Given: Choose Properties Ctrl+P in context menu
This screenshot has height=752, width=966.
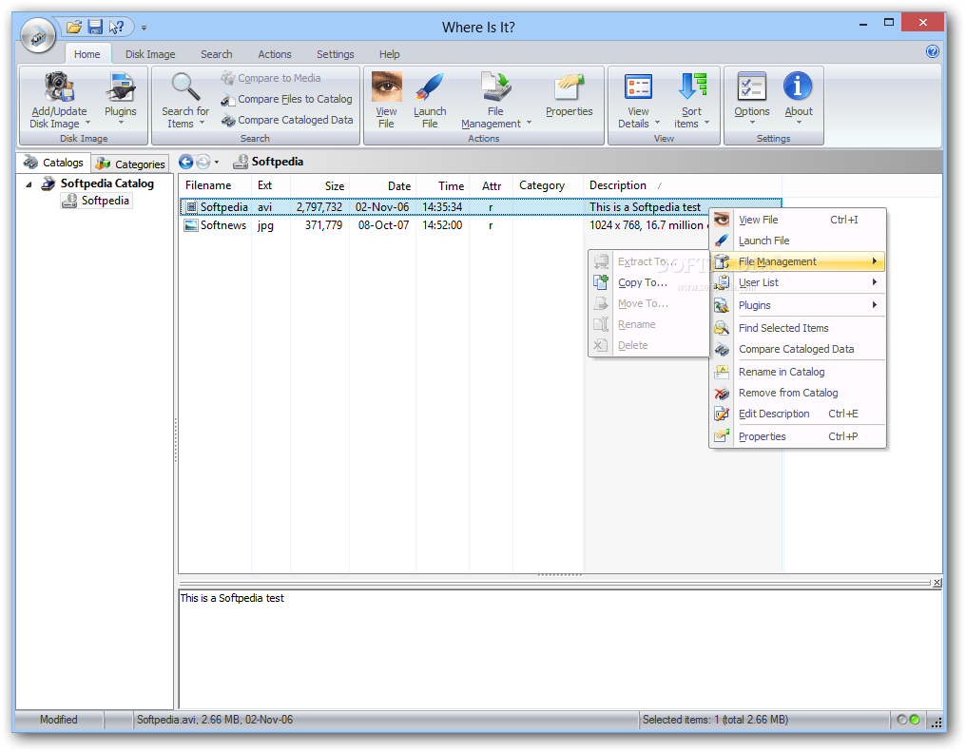Looking at the screenshot, I should click(x=798, y=436).
